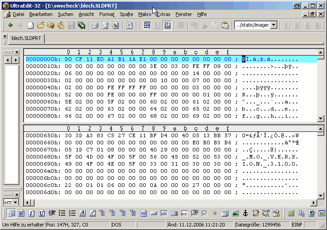Click the right arrow in side panel

coord(16,60)
